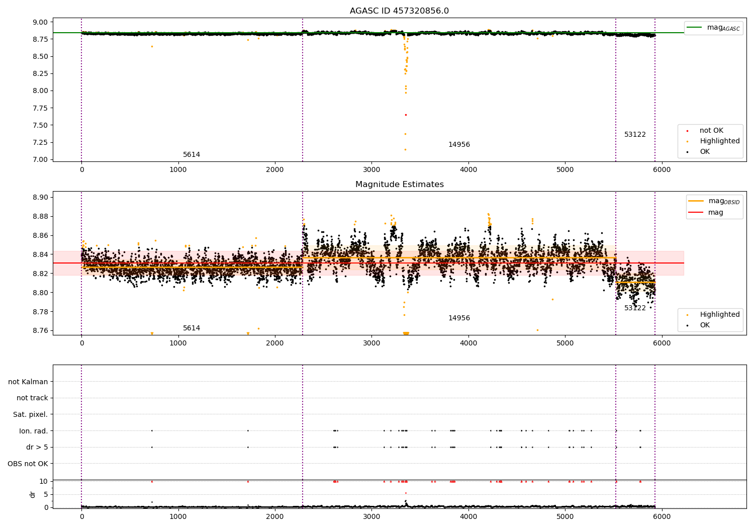
Task: Click the 'not track' row label
Action: coord(32,398)
